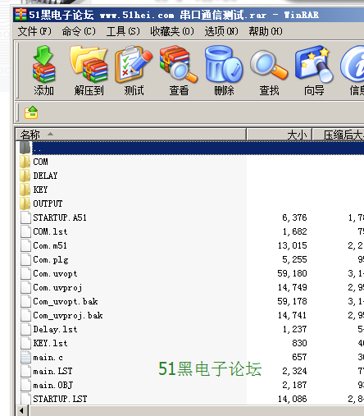Select the Com_uvproj.bak file name
The width and height of the screenshot is (364, 416).
68,315
